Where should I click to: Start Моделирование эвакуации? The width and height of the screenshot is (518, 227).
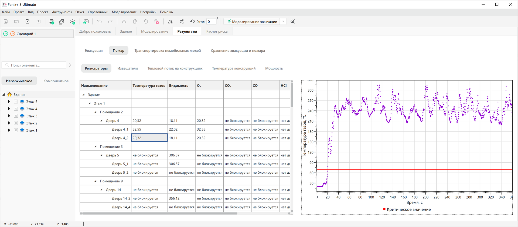click(252, 22)
